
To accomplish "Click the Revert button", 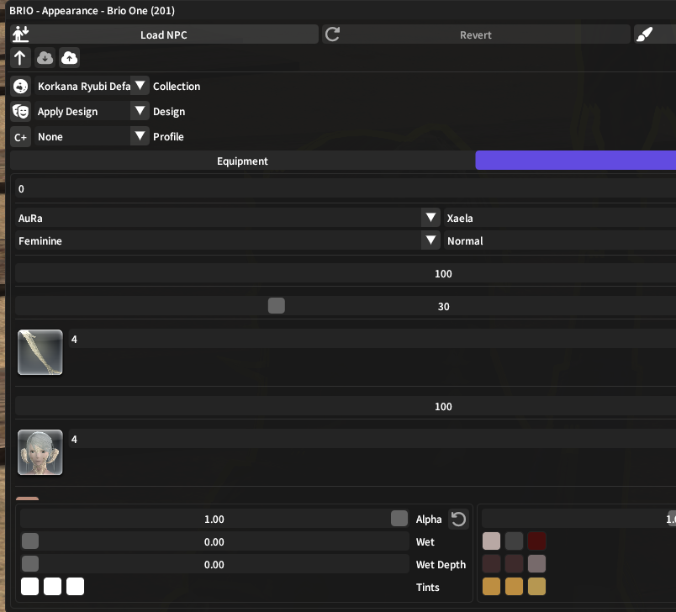I will pos(476,34).
